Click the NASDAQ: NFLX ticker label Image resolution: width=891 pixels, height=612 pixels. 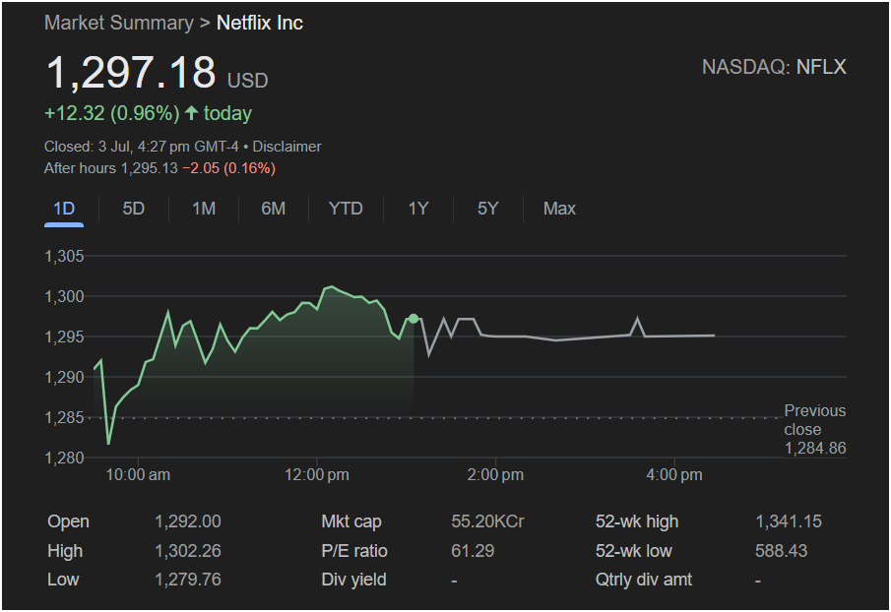click(774, 67)
